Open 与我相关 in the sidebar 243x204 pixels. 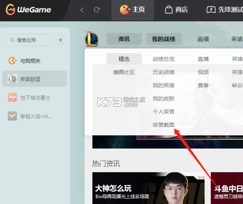34,61
